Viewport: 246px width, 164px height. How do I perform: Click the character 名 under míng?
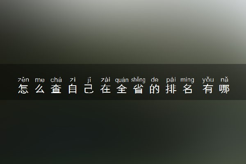tap(187, 89)
